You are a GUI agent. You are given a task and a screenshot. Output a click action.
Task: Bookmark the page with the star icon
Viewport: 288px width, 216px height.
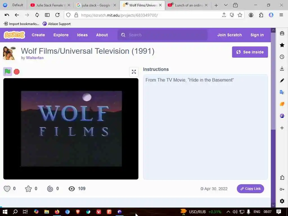click(240, 15)
